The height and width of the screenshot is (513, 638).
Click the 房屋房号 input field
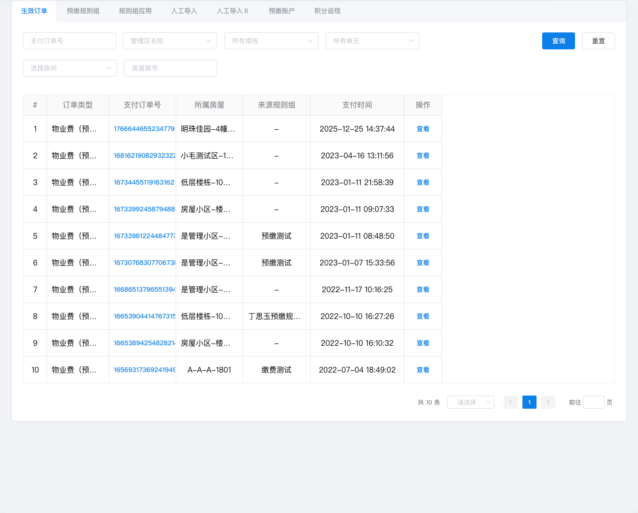click(170, 68)
